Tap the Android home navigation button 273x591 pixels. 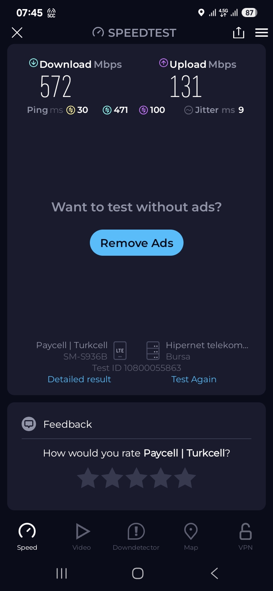[138, 573]
